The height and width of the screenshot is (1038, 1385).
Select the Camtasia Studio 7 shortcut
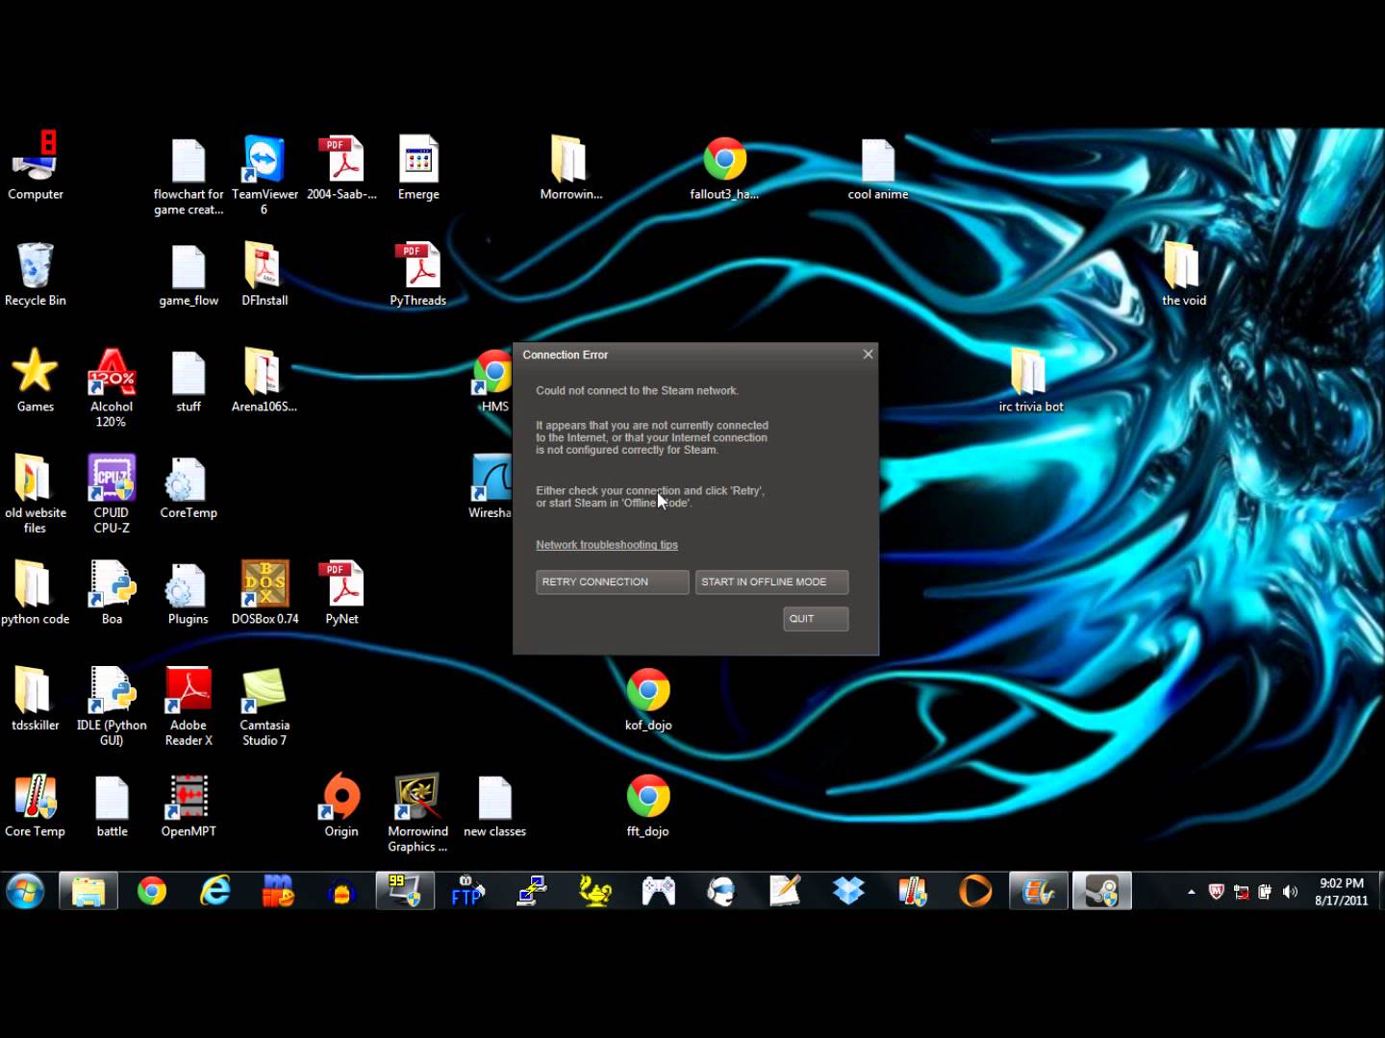(x=264, y=706)
